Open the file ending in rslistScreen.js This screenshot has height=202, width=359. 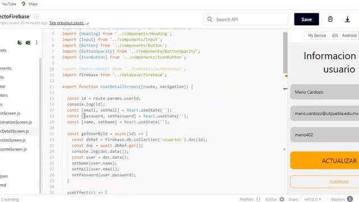tap(13, 140)
